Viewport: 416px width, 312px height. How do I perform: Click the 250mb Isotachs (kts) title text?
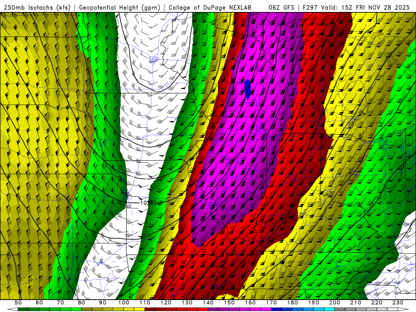click(37, 7)
